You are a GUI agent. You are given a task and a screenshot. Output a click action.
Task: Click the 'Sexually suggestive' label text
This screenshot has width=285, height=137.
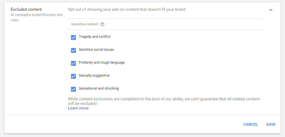point(94,76)
